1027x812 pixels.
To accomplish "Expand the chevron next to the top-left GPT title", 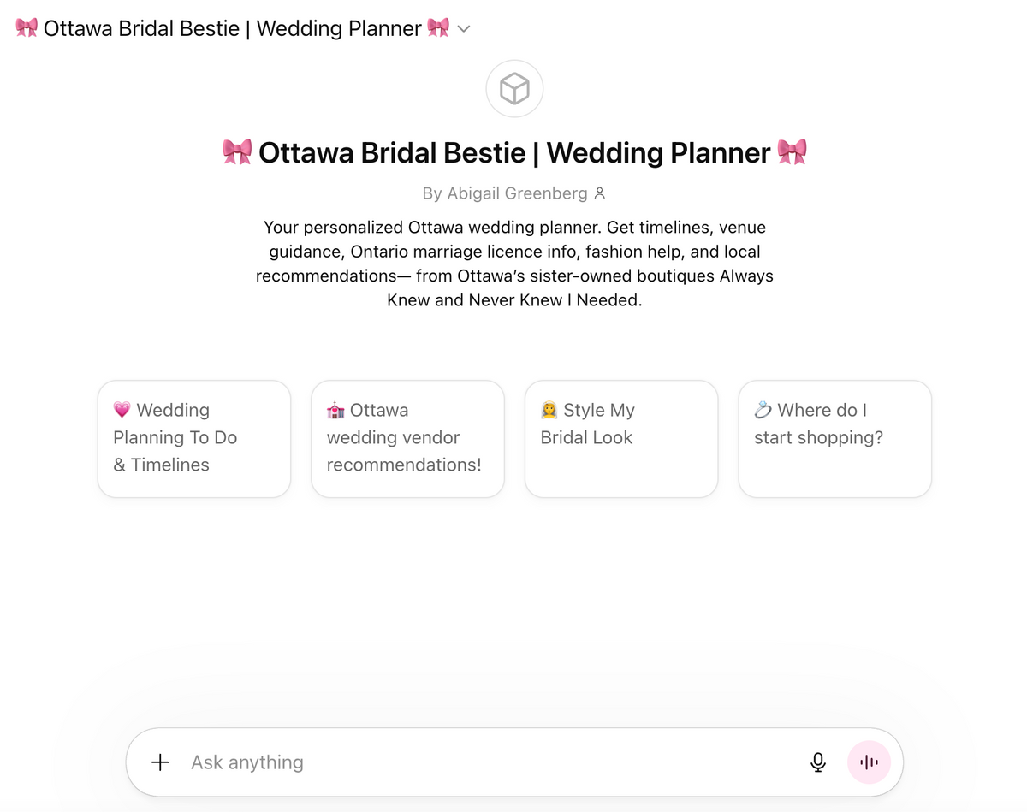I will pos(464,28).
